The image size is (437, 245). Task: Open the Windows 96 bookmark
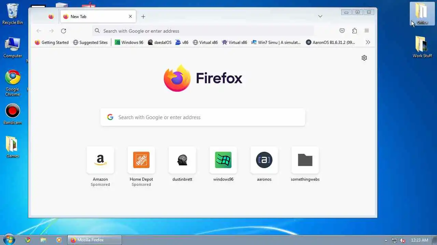click(129, 43)
